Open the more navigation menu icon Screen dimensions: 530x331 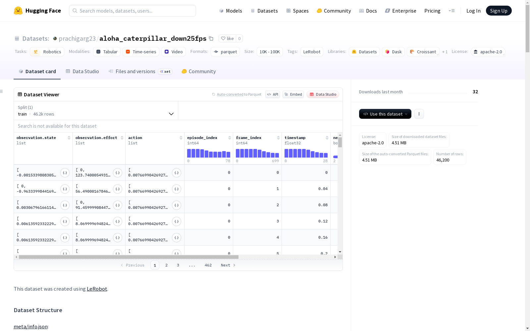click(451, 11)
